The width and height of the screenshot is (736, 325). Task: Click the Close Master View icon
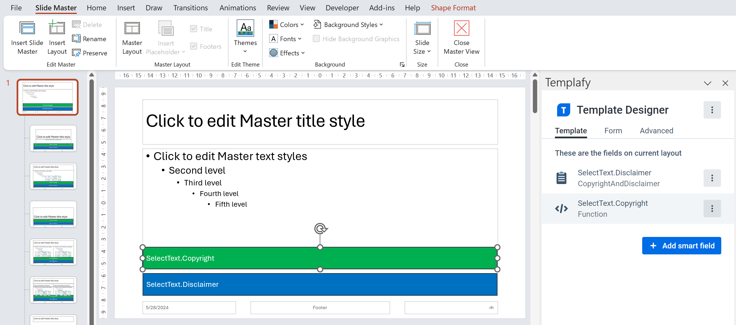coord(461,28)
